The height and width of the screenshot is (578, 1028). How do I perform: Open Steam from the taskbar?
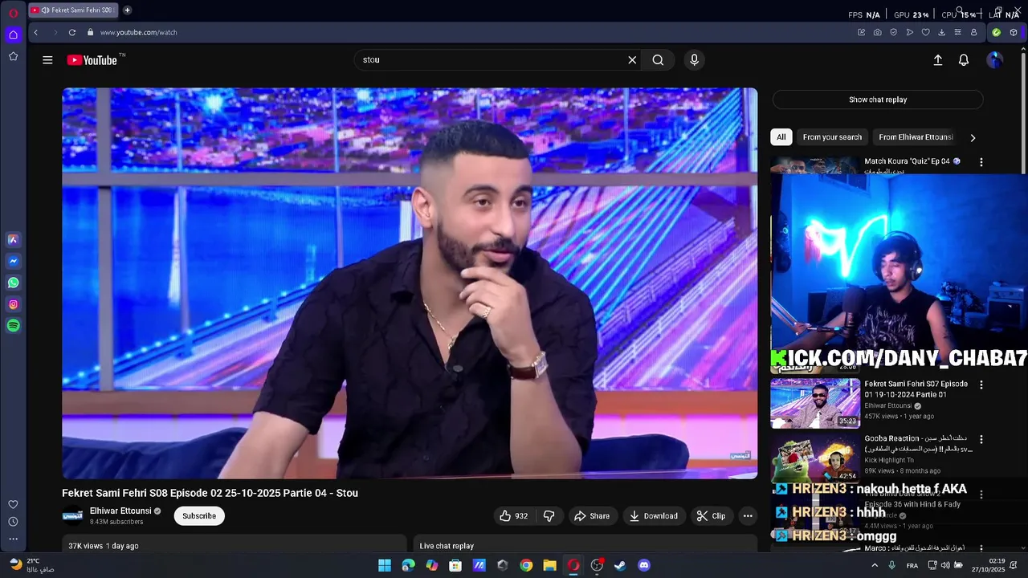[x=620, y=565]
